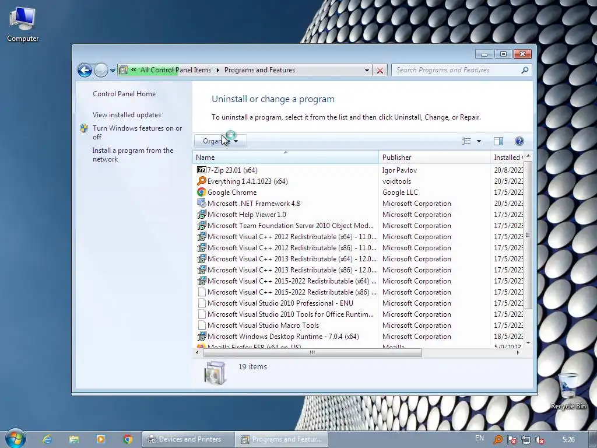597x448 pixels.
Task: Click the All Control Panel Items breadcrumb
Action: 175,70
